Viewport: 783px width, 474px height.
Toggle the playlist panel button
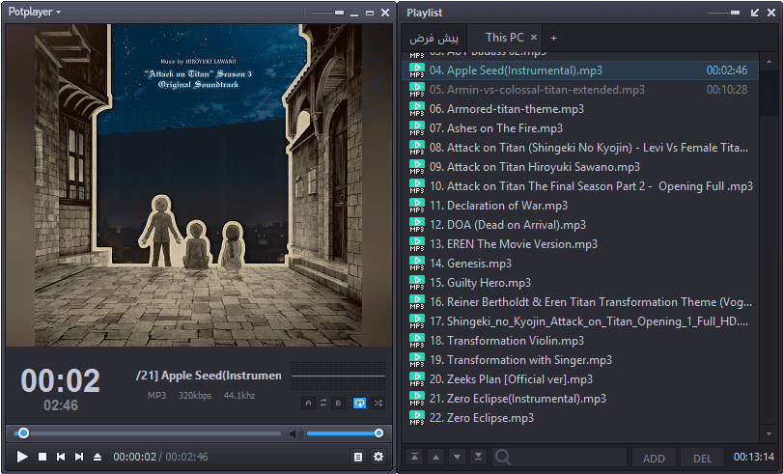point(358,457)
